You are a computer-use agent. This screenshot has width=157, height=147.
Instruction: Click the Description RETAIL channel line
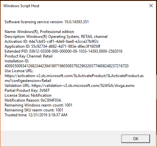(x=56, y=37)
